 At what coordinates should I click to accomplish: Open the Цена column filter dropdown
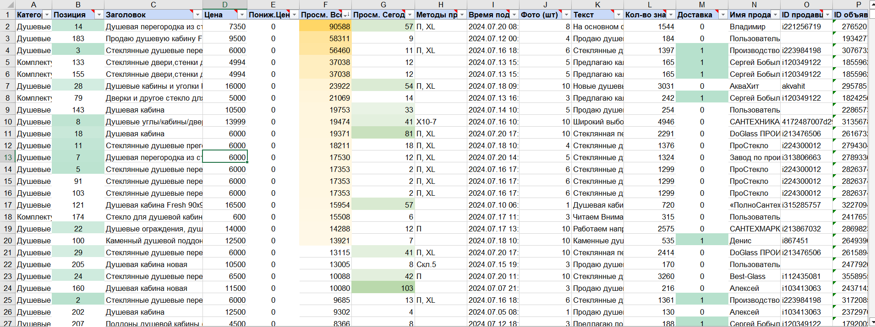pos(242,15)
